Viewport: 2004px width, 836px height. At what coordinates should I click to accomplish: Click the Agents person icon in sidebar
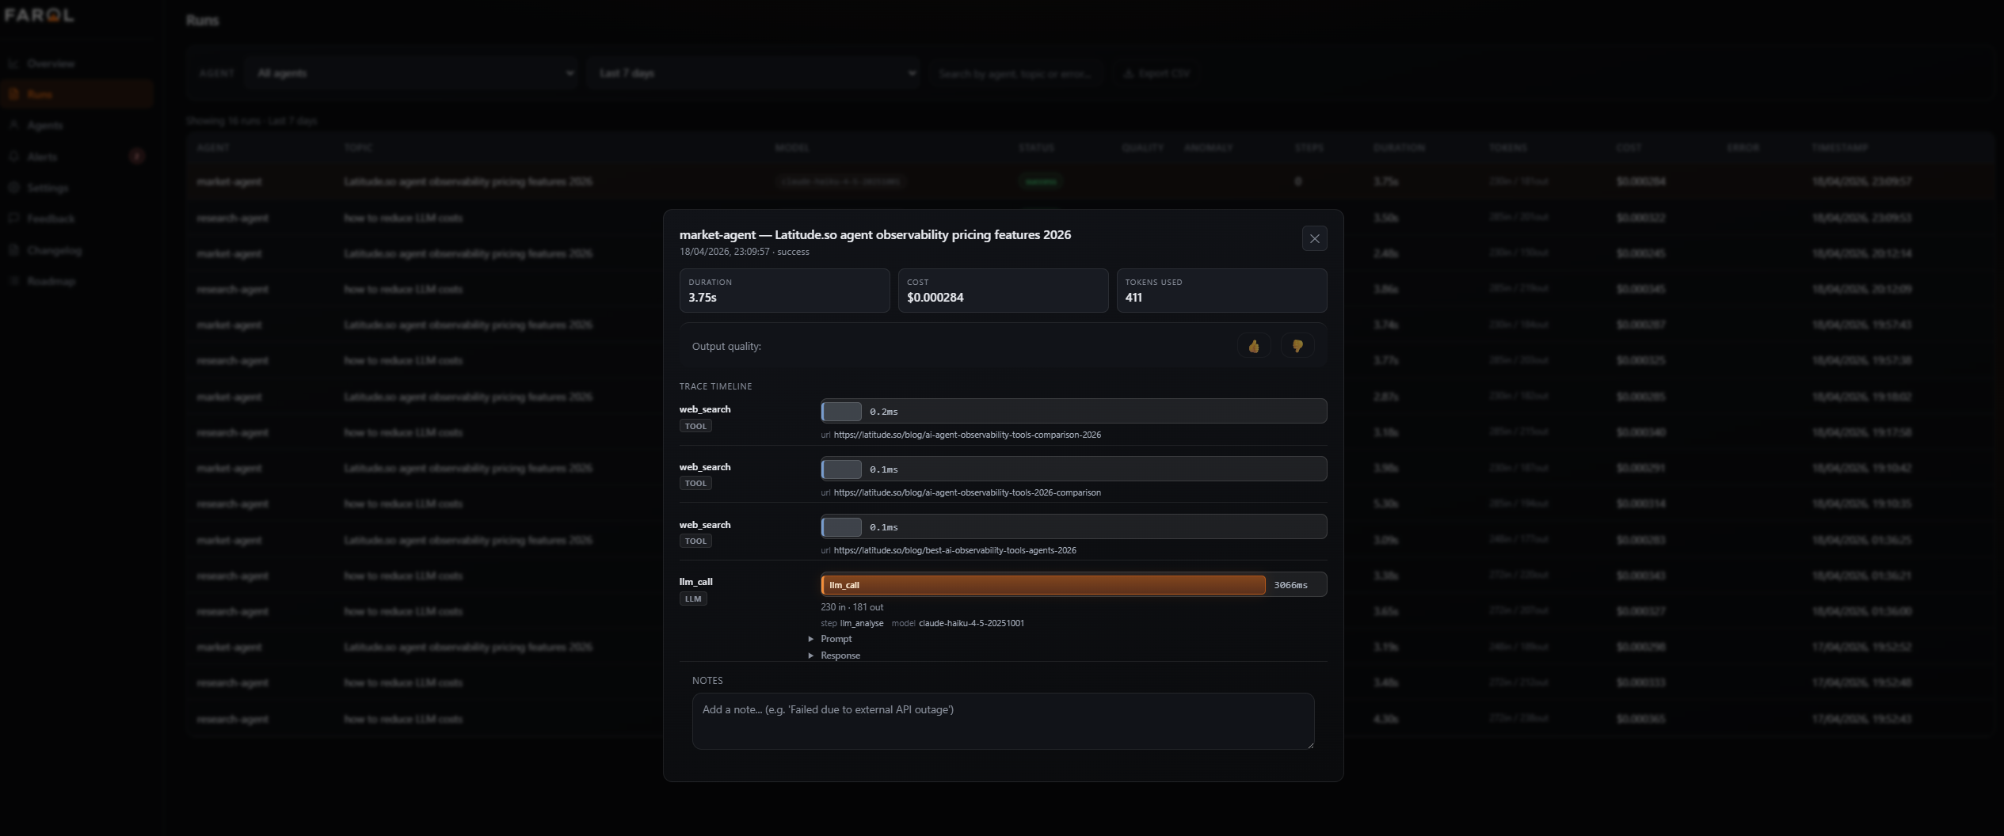pyautogui.click(x=13, y=125)
